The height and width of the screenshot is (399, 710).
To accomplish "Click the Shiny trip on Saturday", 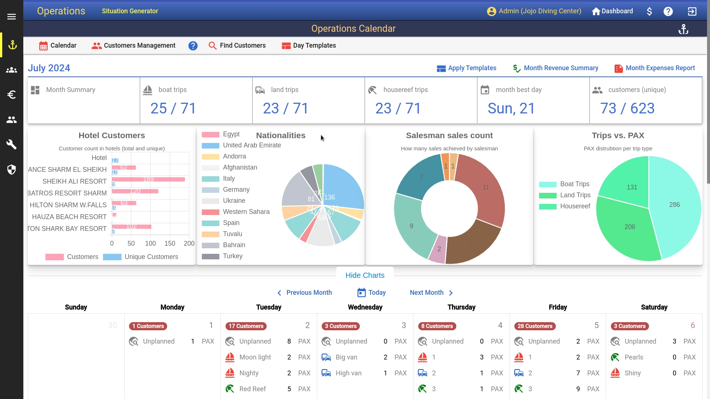I will 653,374.
